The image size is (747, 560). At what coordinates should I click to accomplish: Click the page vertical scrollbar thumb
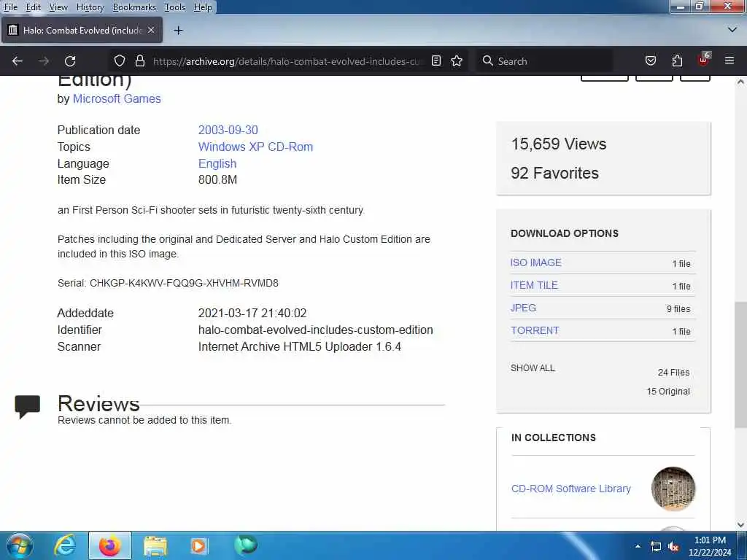[x=740, y=365]
